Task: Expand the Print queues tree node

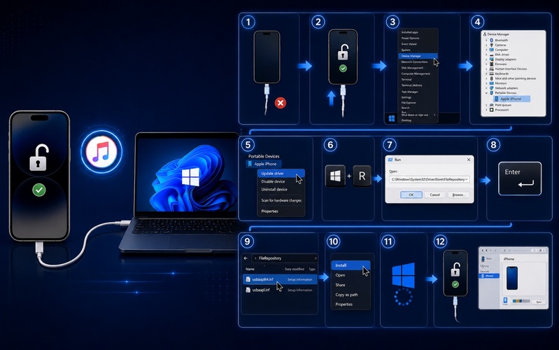Action: (x=486, y=105)
